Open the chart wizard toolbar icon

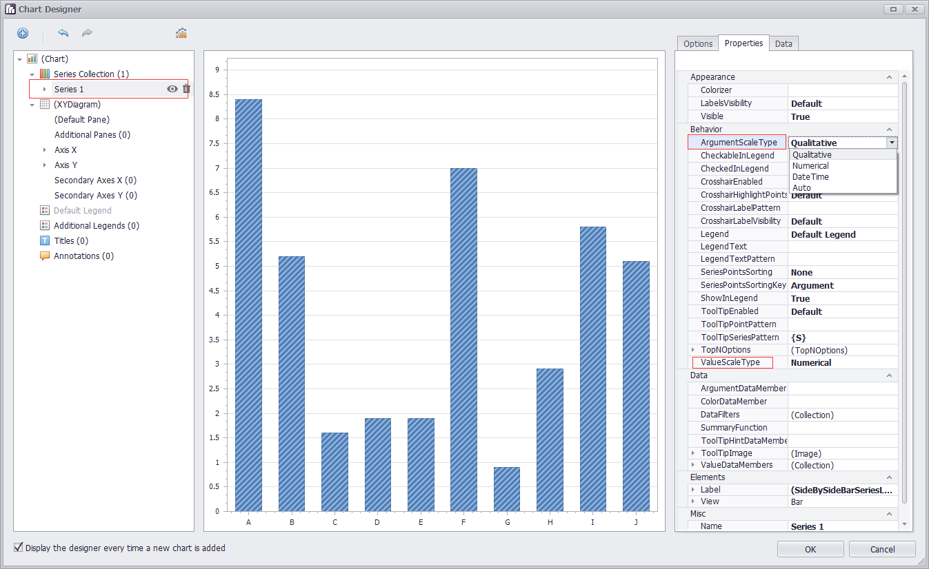(x=181, y=33)
